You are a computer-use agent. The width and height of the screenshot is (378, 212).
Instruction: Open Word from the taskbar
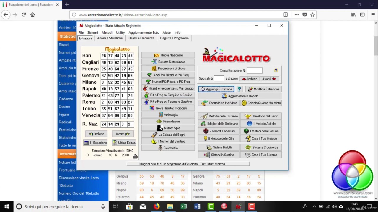coord(197,206)
